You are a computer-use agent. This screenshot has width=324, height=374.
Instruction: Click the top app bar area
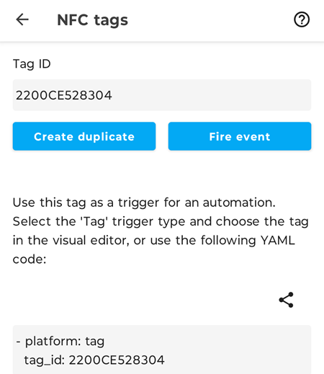[162, 21]
